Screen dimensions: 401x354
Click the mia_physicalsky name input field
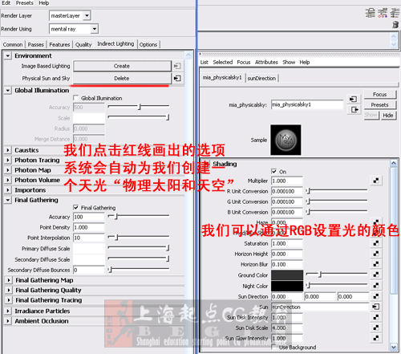(x=307, y=104)
